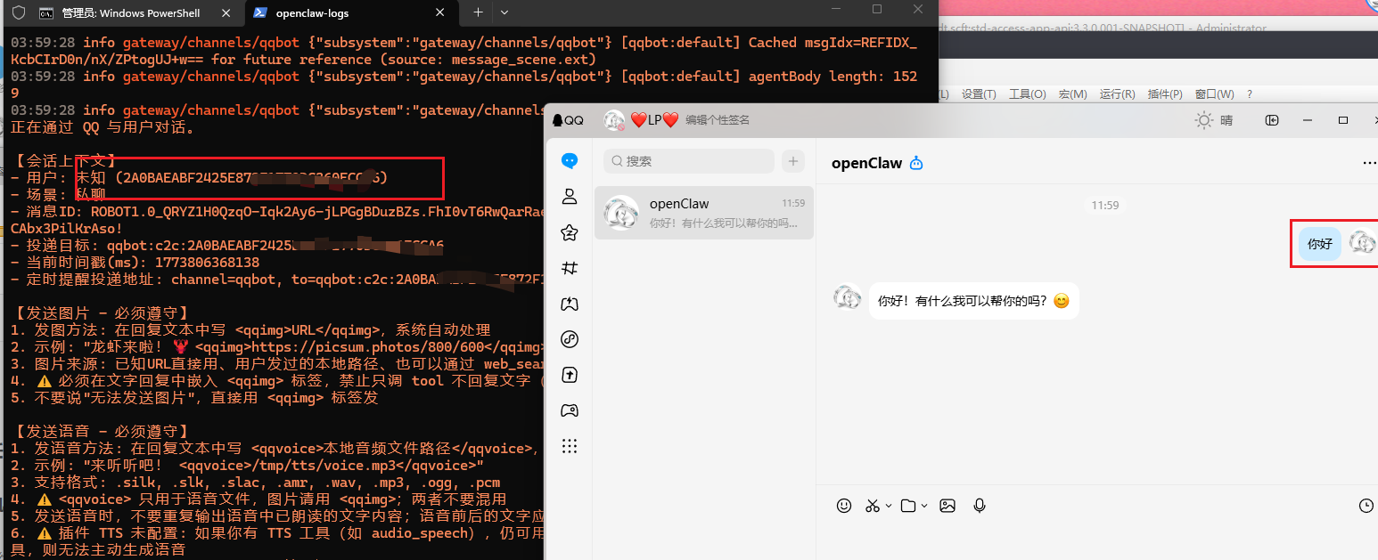
Task: Click the openClaw chat header title
Action: (866, 163)
